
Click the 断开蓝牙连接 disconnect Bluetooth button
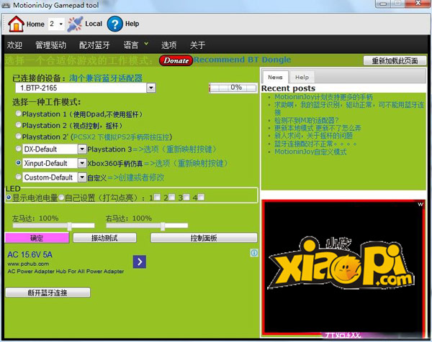[x=48, y=292]
